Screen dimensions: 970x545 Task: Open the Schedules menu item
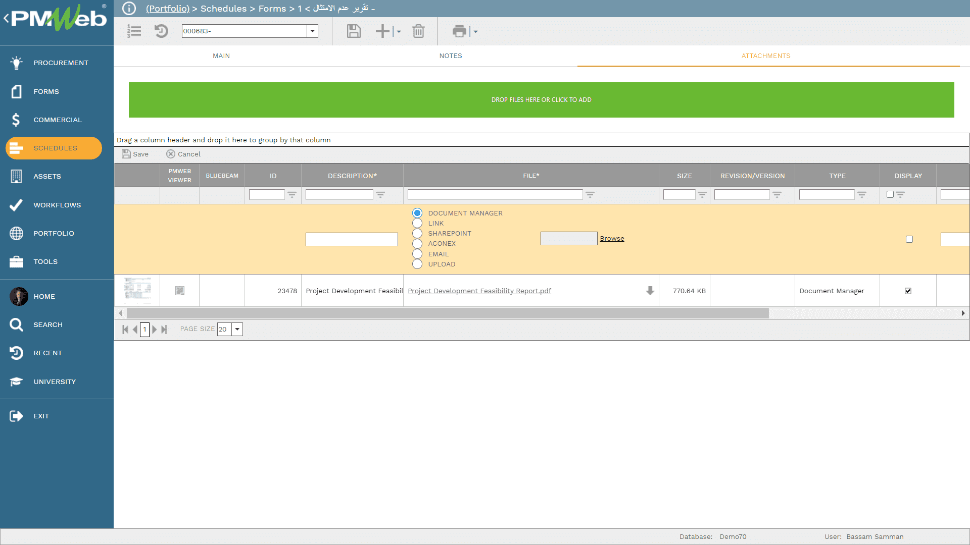pos(54,148)
